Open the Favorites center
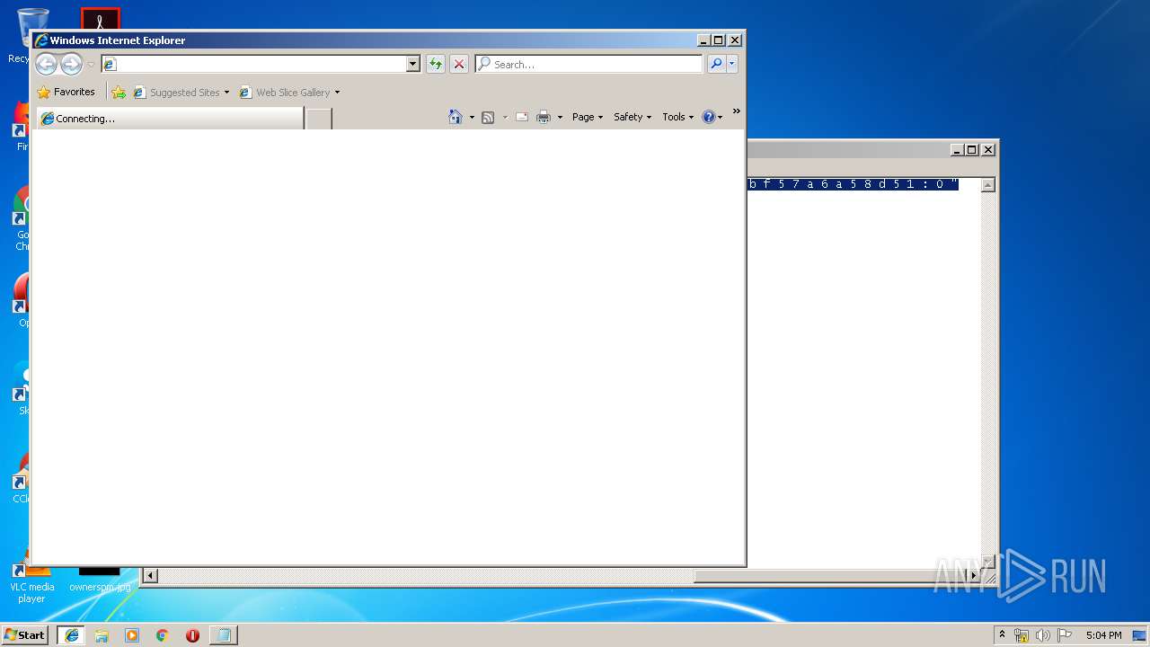1150x647 pixels. coord(66,92)
